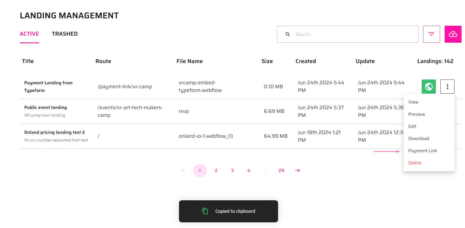
Task: Click the Size column header
Action: pyautogui.click(x=267, y=61)
